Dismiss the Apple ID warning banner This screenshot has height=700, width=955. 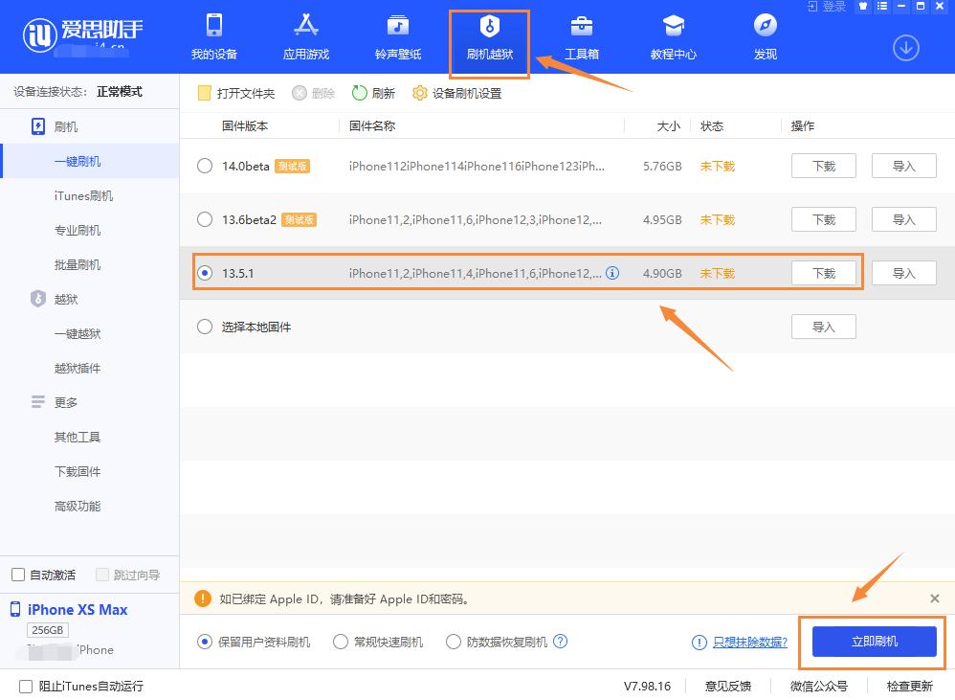pos(935,598)
